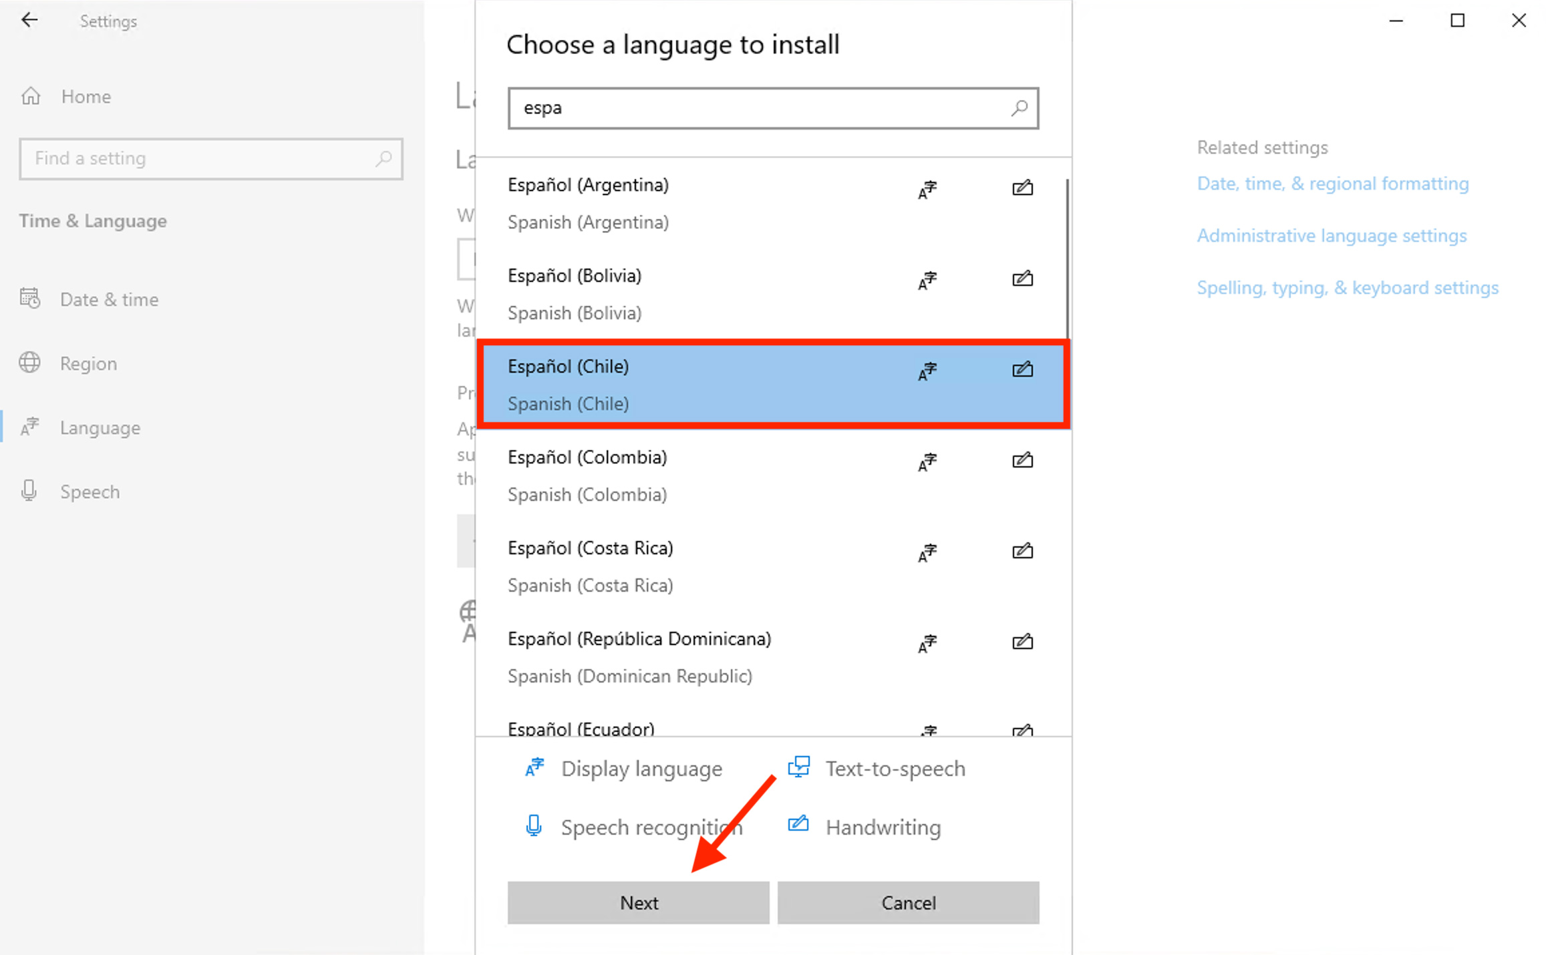The width and height of the screenshot is (1546, 955).
Task: Select Administrative language settings link
Action: click(1332, 234)
